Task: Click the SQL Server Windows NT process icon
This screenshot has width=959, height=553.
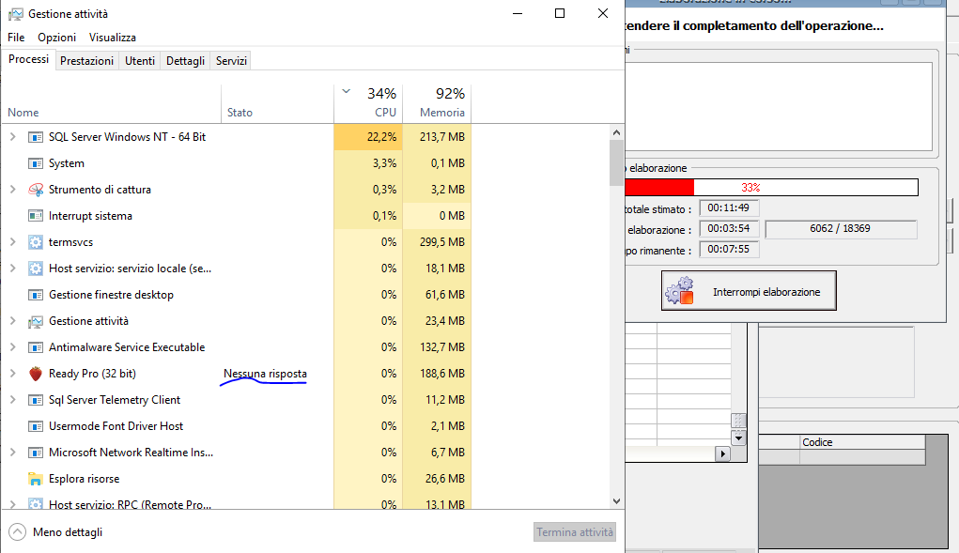Action: (36, 137)
